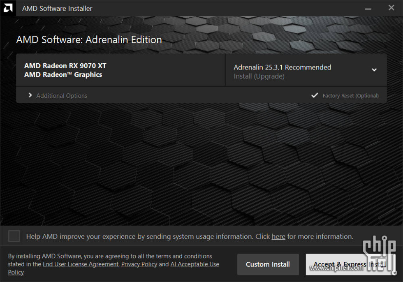
Task: Enable sending system usage information checkbox
Action: click(x=14, y=236)
